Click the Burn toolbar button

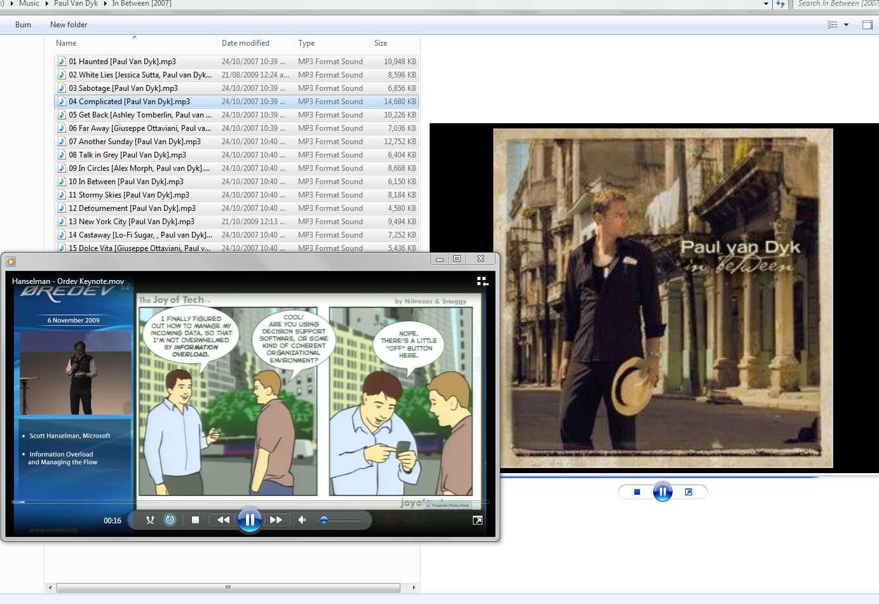pyautogui.click(x=23, y=25)
